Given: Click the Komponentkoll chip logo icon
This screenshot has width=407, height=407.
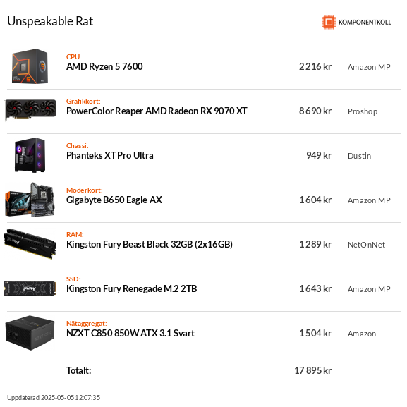Looking at the screenshot, I should (329, 22).
